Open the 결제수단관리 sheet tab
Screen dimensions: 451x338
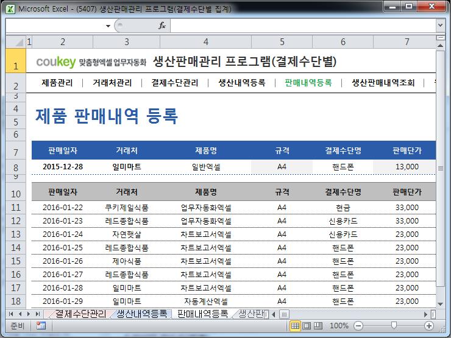pyautogui.click(x=80, y=314)
